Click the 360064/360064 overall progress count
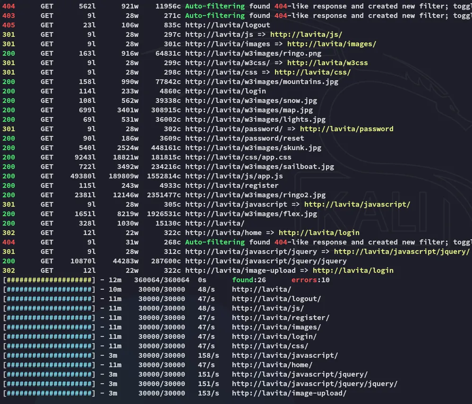Viewport: 472px width, 404px height. 162,280
